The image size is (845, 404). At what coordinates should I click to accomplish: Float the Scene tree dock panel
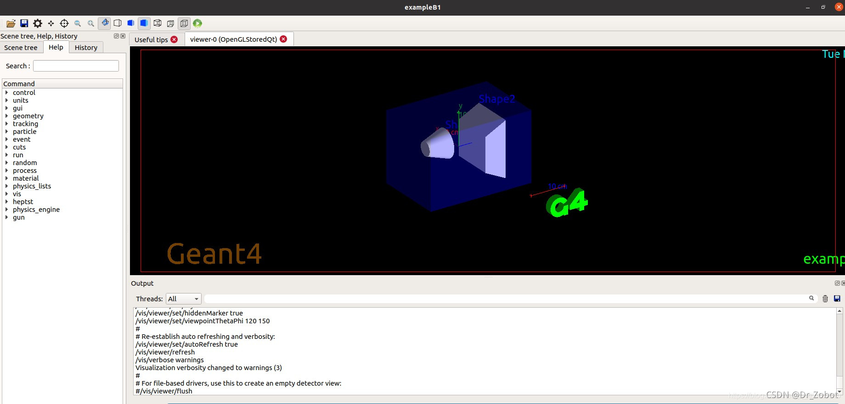[116, 36]
